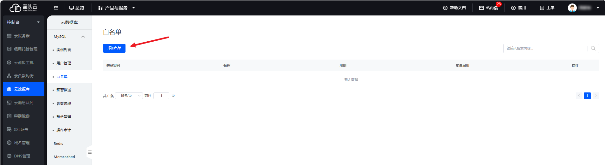Click the 蓝队云 logo
This screenshot has width=605, height=165.
23,8
